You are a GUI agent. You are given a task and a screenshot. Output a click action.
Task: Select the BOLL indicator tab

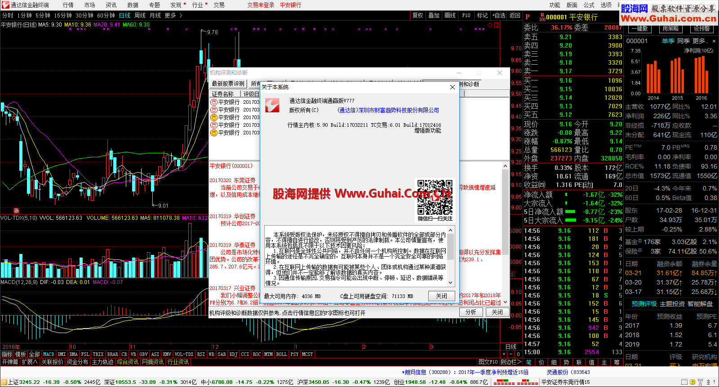click(x=281, y=354)
